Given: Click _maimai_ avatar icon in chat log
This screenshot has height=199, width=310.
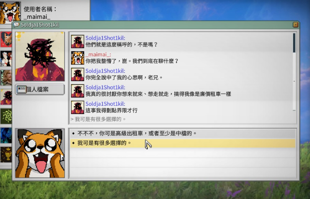Looking at the screenshot, I should (77, 58).
